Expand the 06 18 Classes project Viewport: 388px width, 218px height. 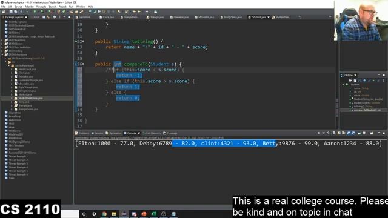point(2,44)
